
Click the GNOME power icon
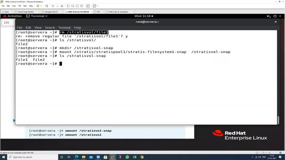tap(275, 16)
